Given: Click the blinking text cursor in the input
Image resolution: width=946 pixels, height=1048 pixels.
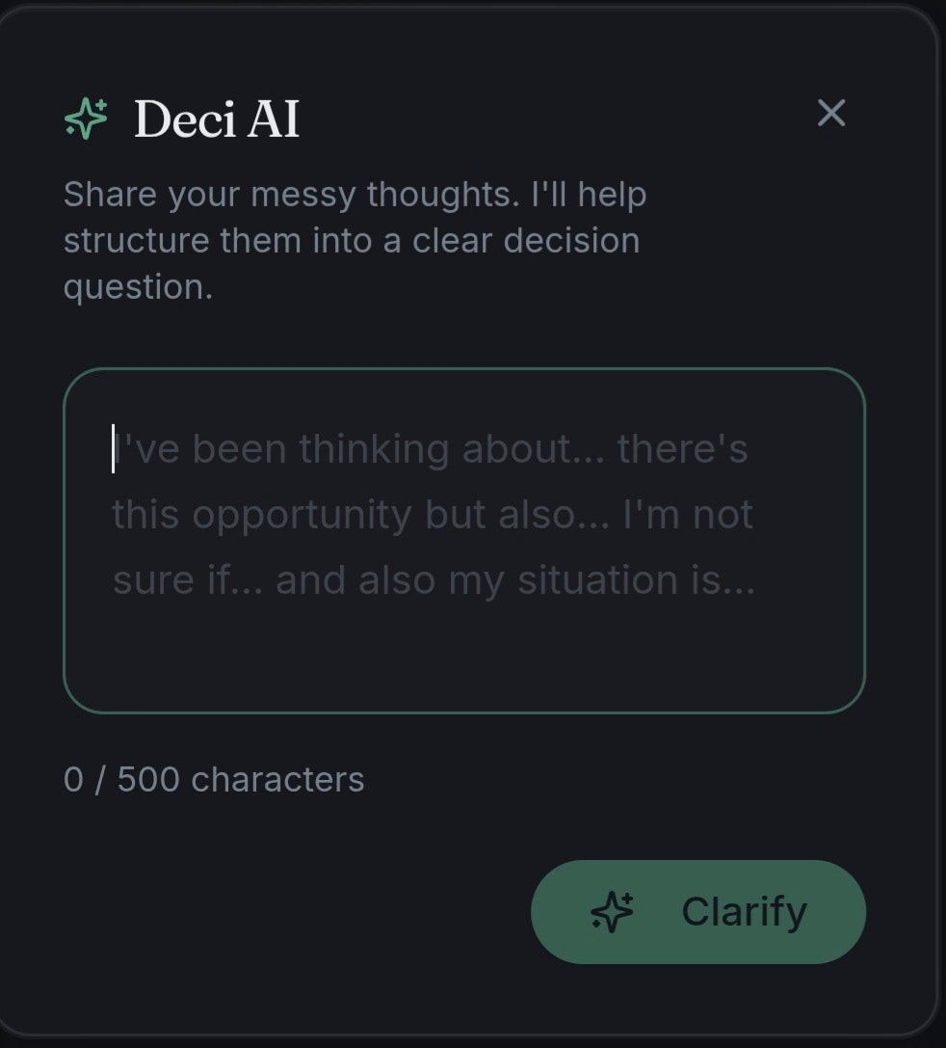Looking at the screenshot, I should (x=114, y=449).
